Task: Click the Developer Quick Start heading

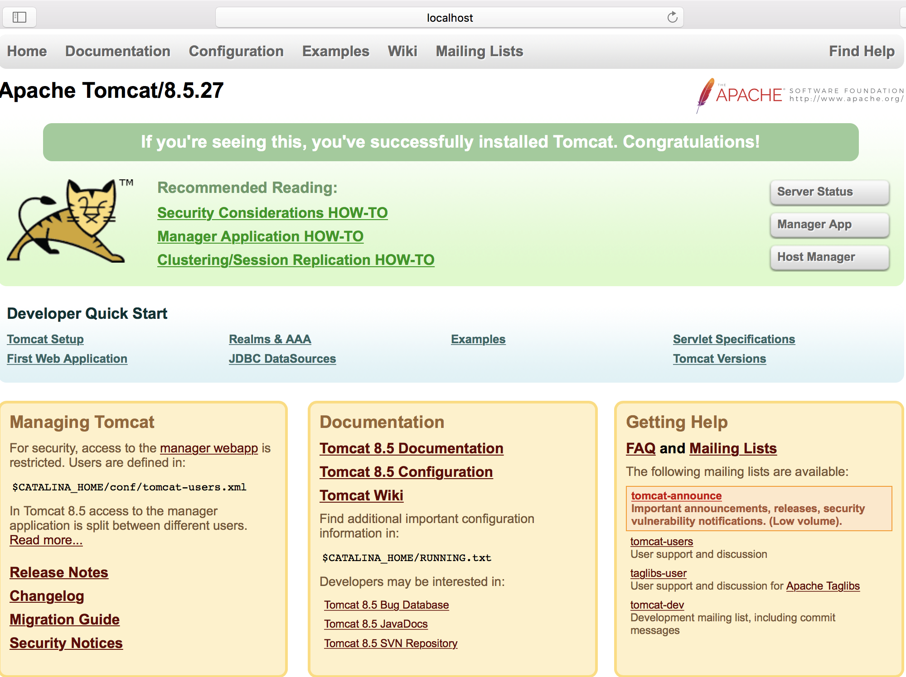Action: point(87,313)
